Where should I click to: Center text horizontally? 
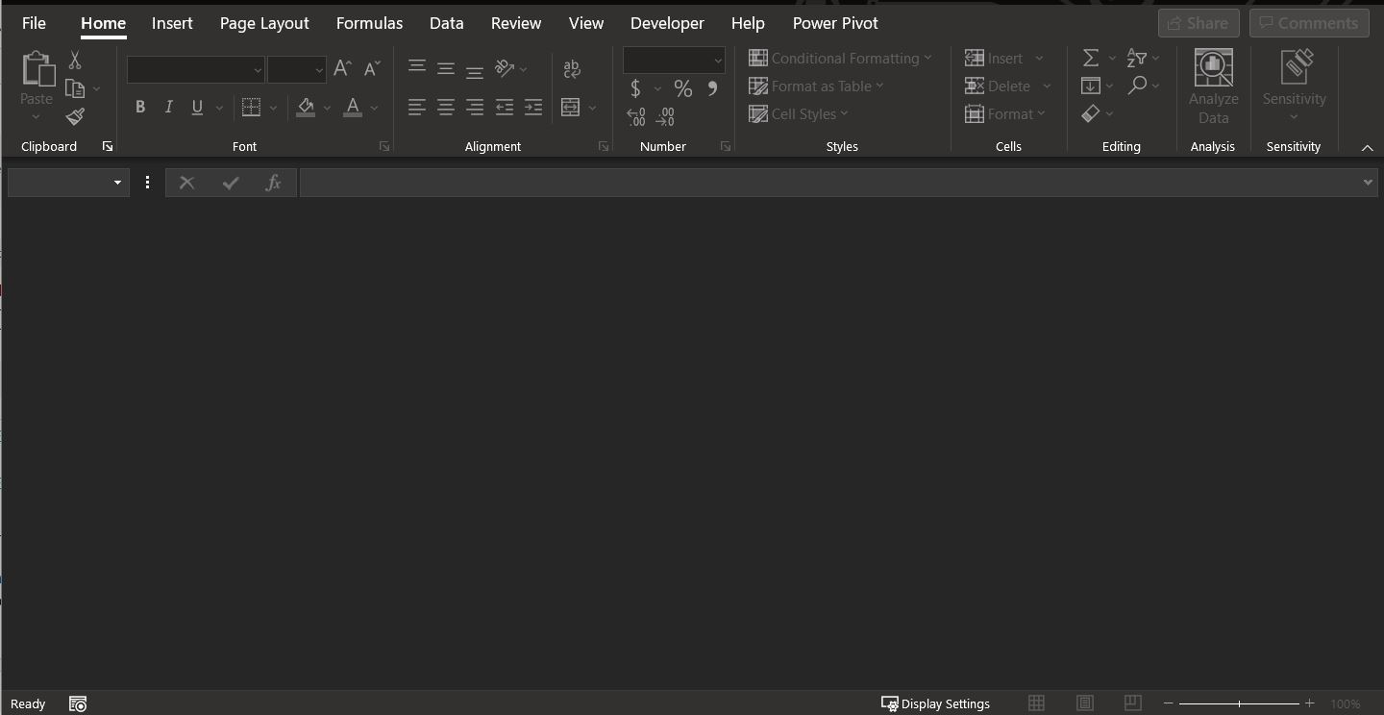(446, 107)
